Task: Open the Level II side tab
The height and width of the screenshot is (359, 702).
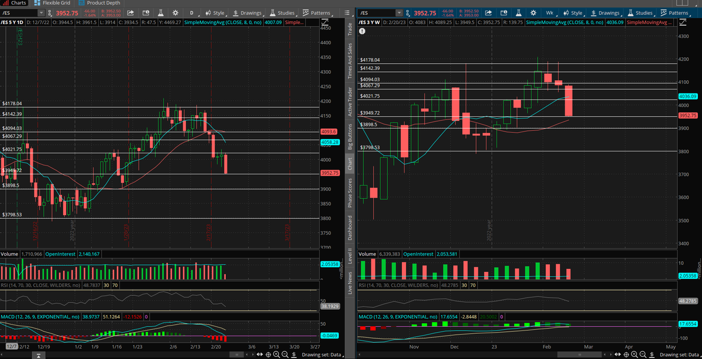Action: click(350, 255)
